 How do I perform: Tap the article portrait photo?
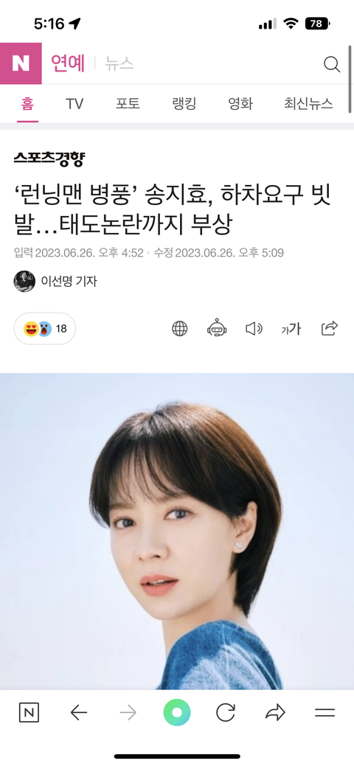click(177, 531)
